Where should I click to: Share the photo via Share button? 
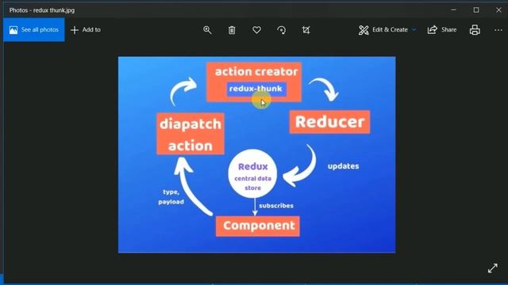pos(442,30)
